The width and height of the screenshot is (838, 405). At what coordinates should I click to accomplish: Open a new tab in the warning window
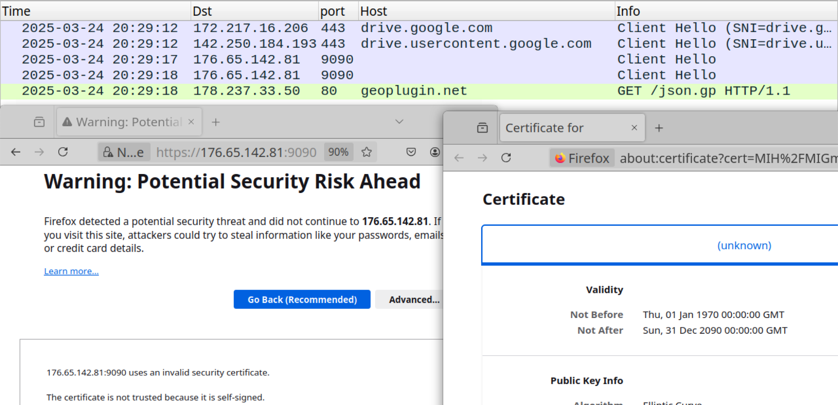pos(216,122)
